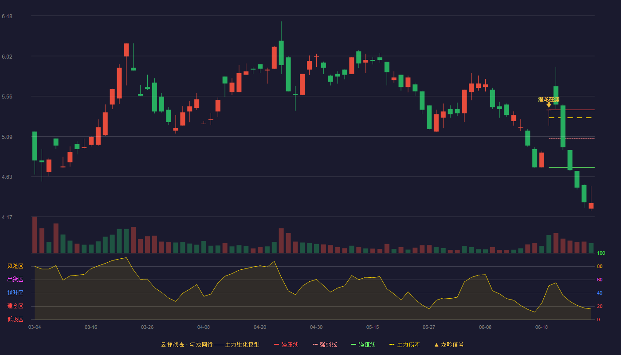Toggle the 龙吟信号 legend series
This screenshot has height=355, width=621.
[x=449, y=344]
